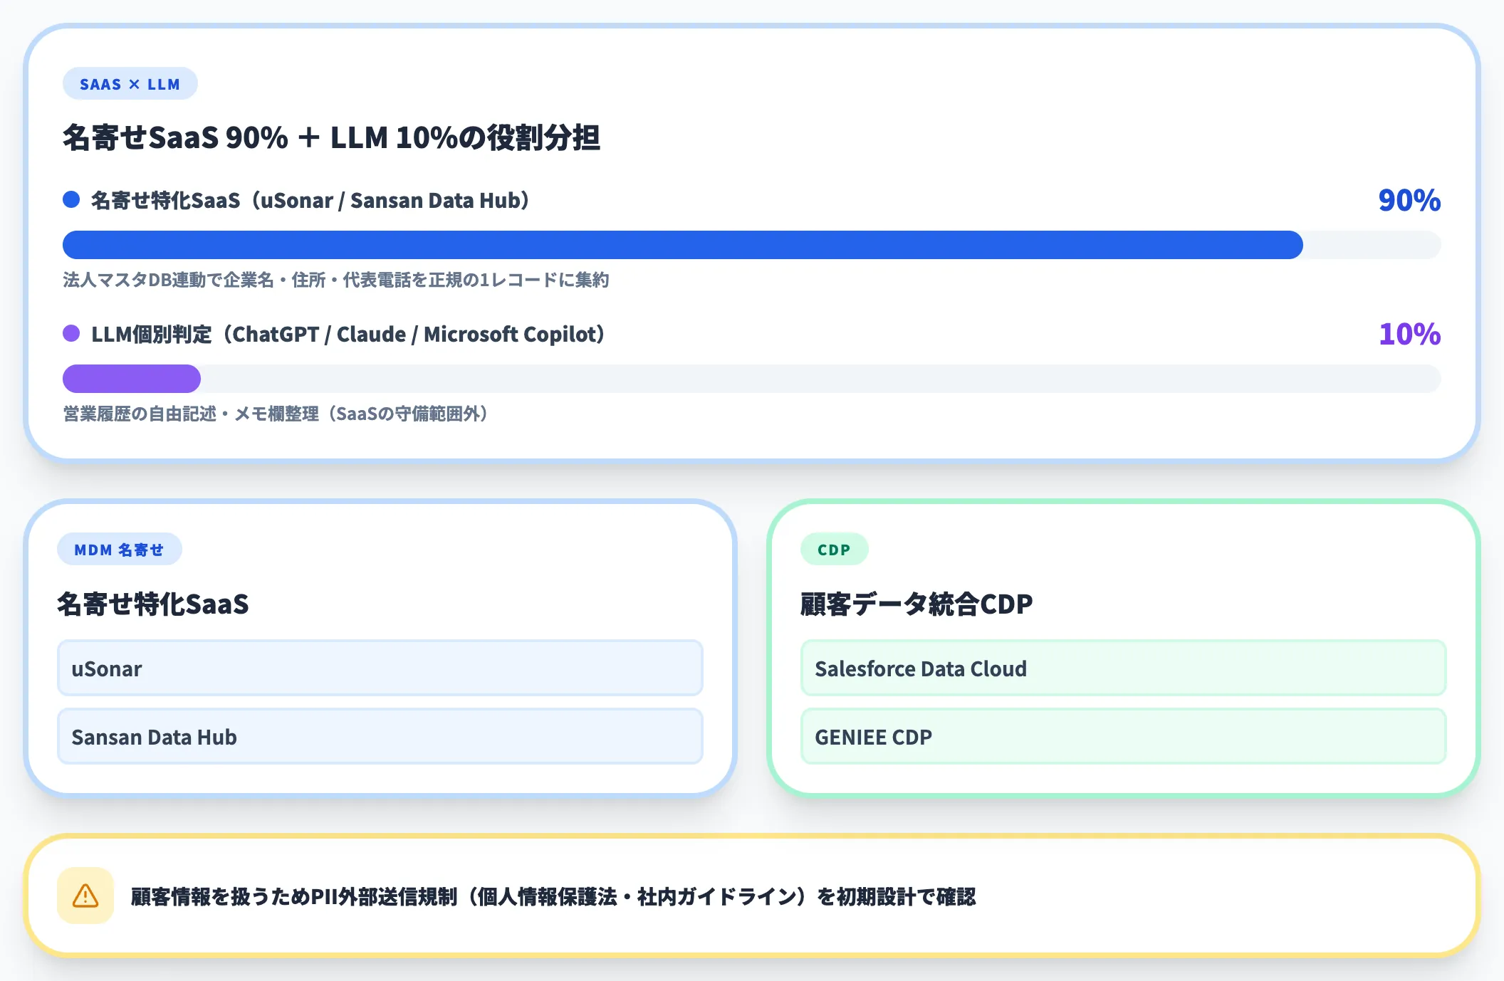This screenshot has width=1504, height=981.
Task: Click the card title 顧客データ統合CDP
Action: (x=916, y=604)
